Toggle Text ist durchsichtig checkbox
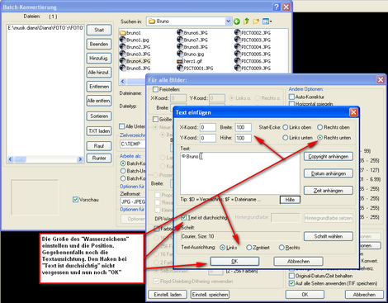 (183, 217)
